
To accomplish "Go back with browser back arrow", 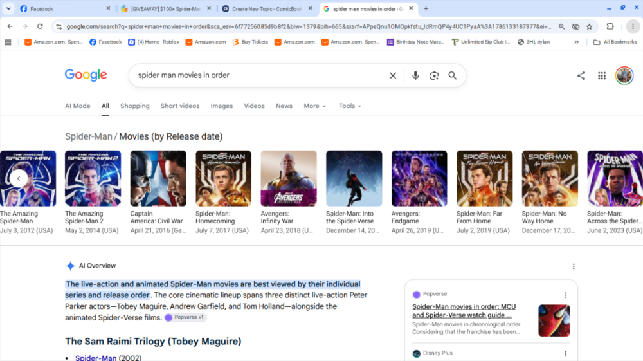I will pyautogui.click(x=10, y=26).
